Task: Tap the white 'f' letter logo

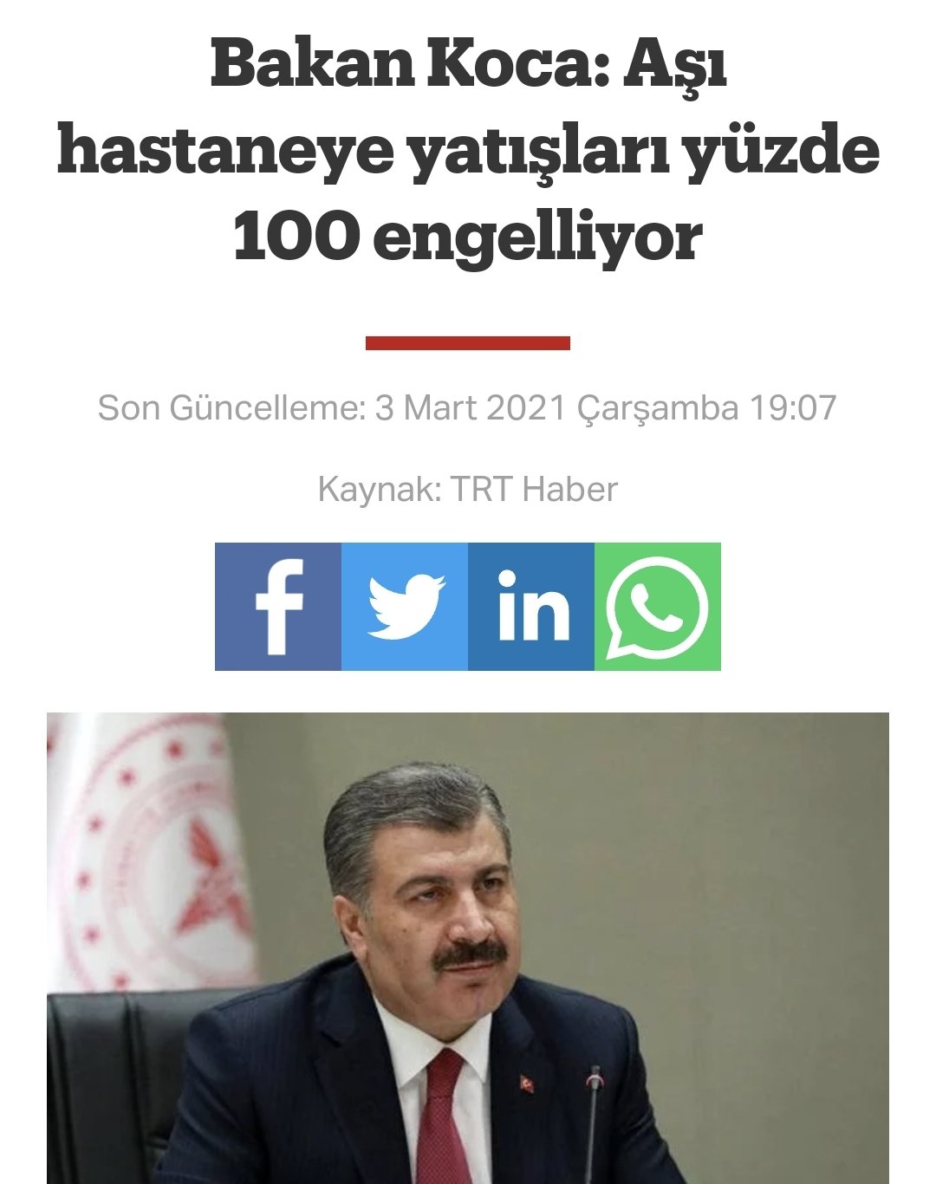Action: pos(280,607)
